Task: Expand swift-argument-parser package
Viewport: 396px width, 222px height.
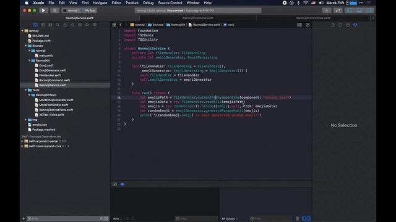Action: point(22,141)
